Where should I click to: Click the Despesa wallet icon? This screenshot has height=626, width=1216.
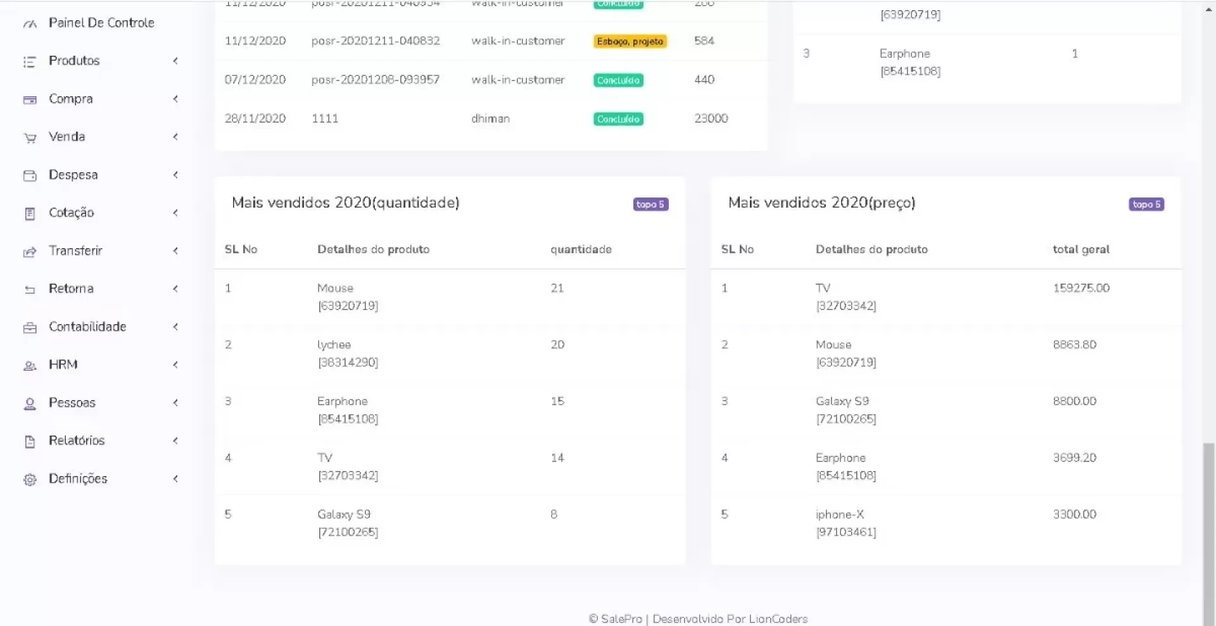pyautogui.click(x=30, y=175)
